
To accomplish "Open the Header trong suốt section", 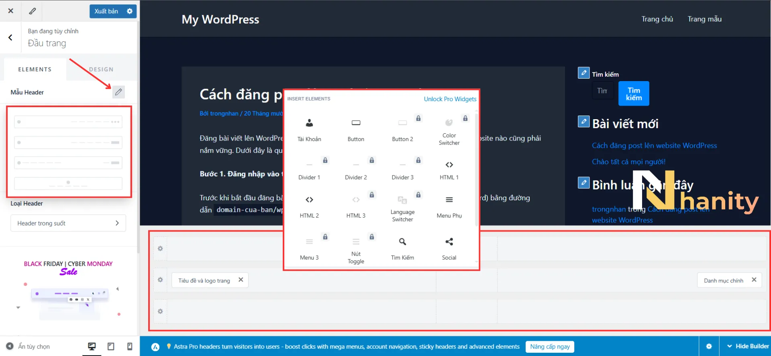I will coord(68,223).
